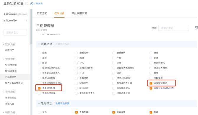The width and height of the screenshot is (198, 115).
Task: Enable 图片及附件下载
Action: (114, 83)
